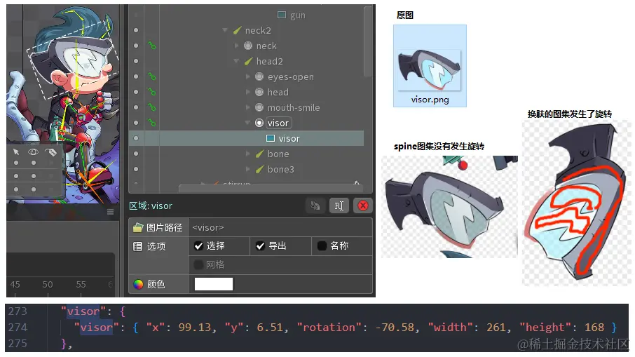635x357 pixels.
Task: Click the options list icon beside 选项
Action: (x=137, y=246)
